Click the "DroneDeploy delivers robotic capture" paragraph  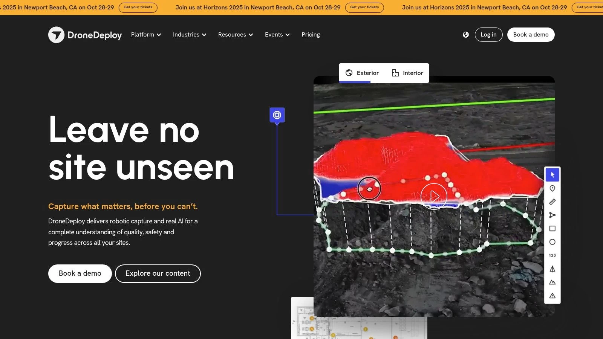coord(123,232)
